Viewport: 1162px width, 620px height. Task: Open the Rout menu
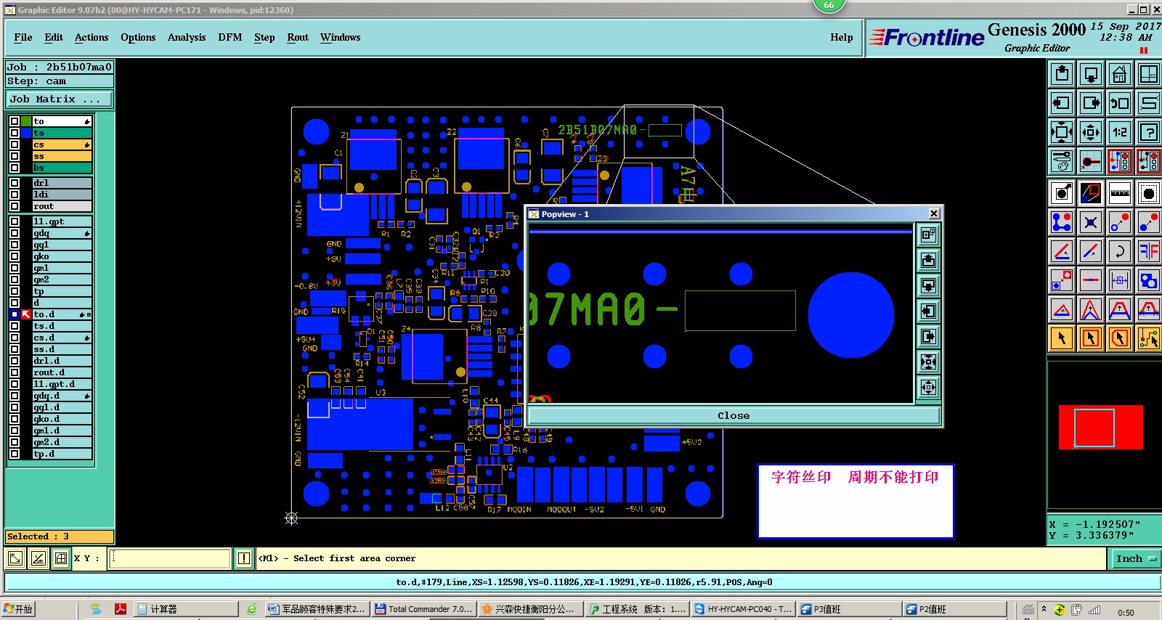click(298, 37)
